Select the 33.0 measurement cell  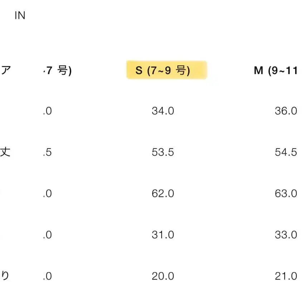[x=286, y=235]
